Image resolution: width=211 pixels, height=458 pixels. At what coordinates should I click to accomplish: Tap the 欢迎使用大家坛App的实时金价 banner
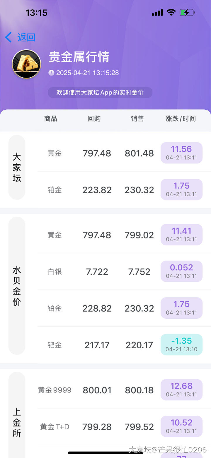click(100, 93)
